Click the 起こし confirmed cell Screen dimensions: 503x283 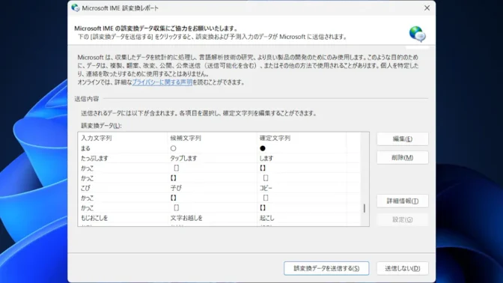(x=267, y=218)
